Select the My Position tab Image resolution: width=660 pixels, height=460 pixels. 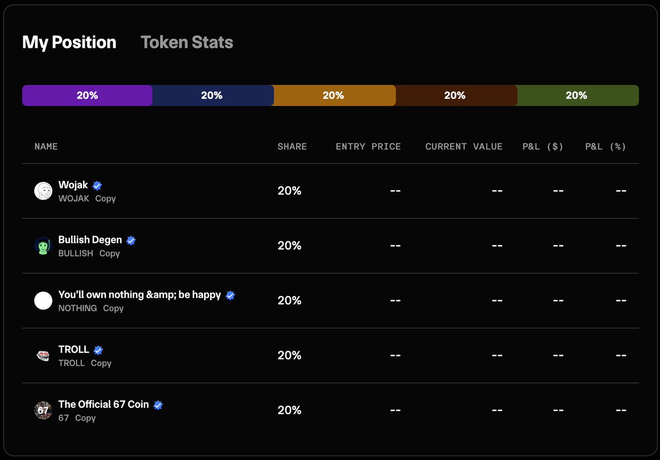pyautogui.click(x=69, y=42)
